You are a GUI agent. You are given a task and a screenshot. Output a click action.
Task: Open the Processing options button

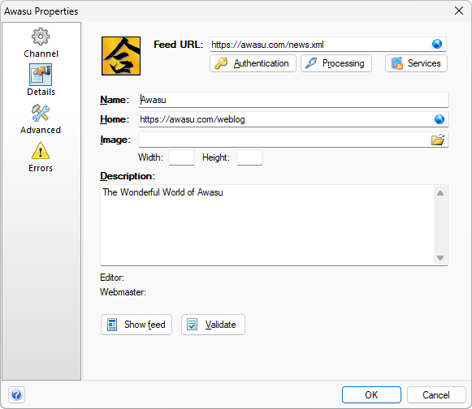(336, 63)
